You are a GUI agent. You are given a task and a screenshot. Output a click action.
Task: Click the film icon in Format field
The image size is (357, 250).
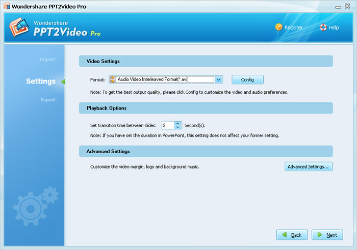tap(113, 79)
